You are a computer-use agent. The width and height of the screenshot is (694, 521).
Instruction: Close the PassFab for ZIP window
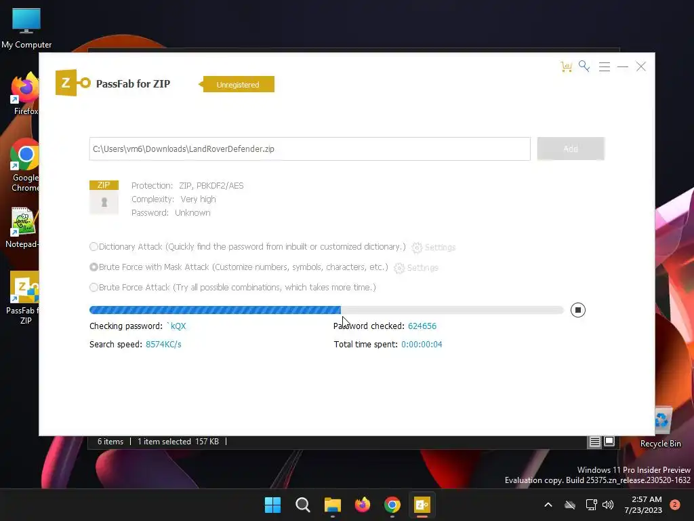[641, 66]
